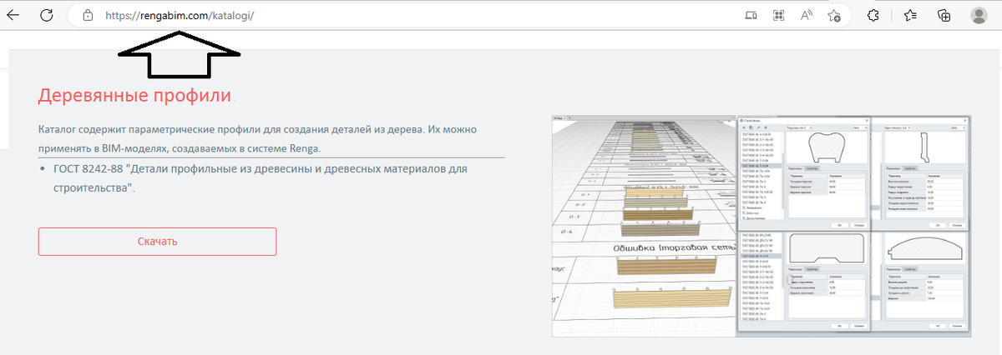1002x355 pixels.
Task: View site security lock information
Action: pyautogui.click(x=88, y=15)
